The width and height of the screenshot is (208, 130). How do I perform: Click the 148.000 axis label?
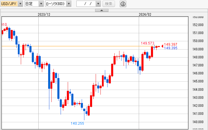click(198, 57)
